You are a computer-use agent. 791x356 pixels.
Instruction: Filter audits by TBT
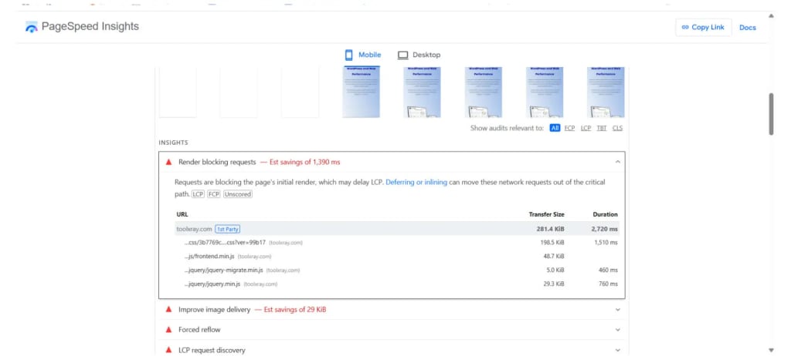pyautogui.click(x=602, y=128)
